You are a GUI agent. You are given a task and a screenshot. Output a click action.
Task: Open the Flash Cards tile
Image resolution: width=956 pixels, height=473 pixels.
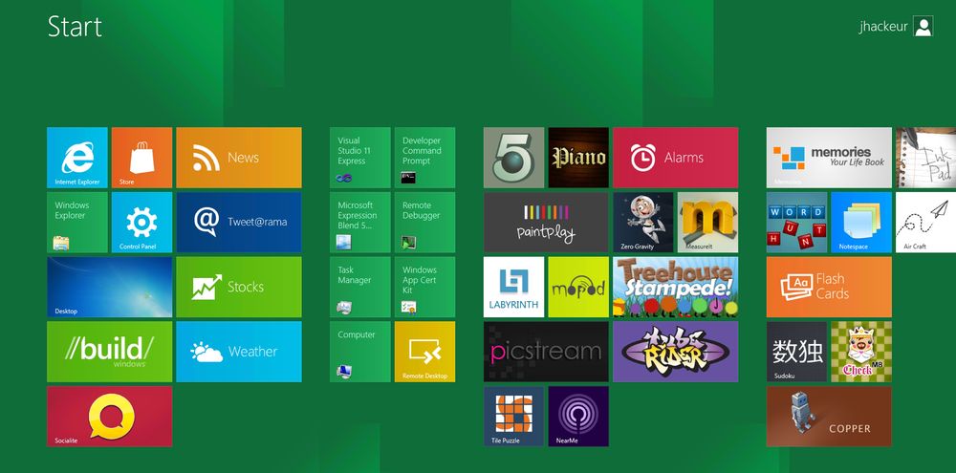(x=829, y=287)
